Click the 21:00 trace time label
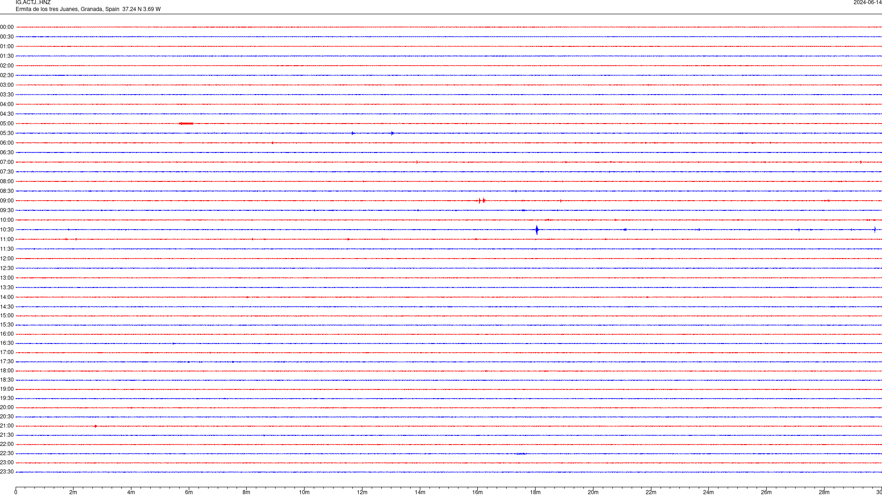This screenshot has width=882, height=496. (x=7, y=426)
